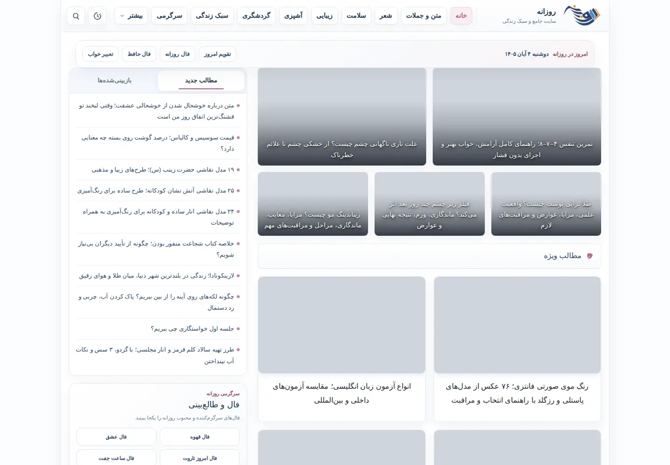Open the فال روزانه button
Image resolution: width=670 pixels, height=465 pixels.
pos(177,54)
